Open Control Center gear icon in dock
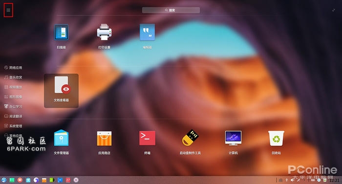This screenshot has width=342, height=184. click(x=76, y=180)
